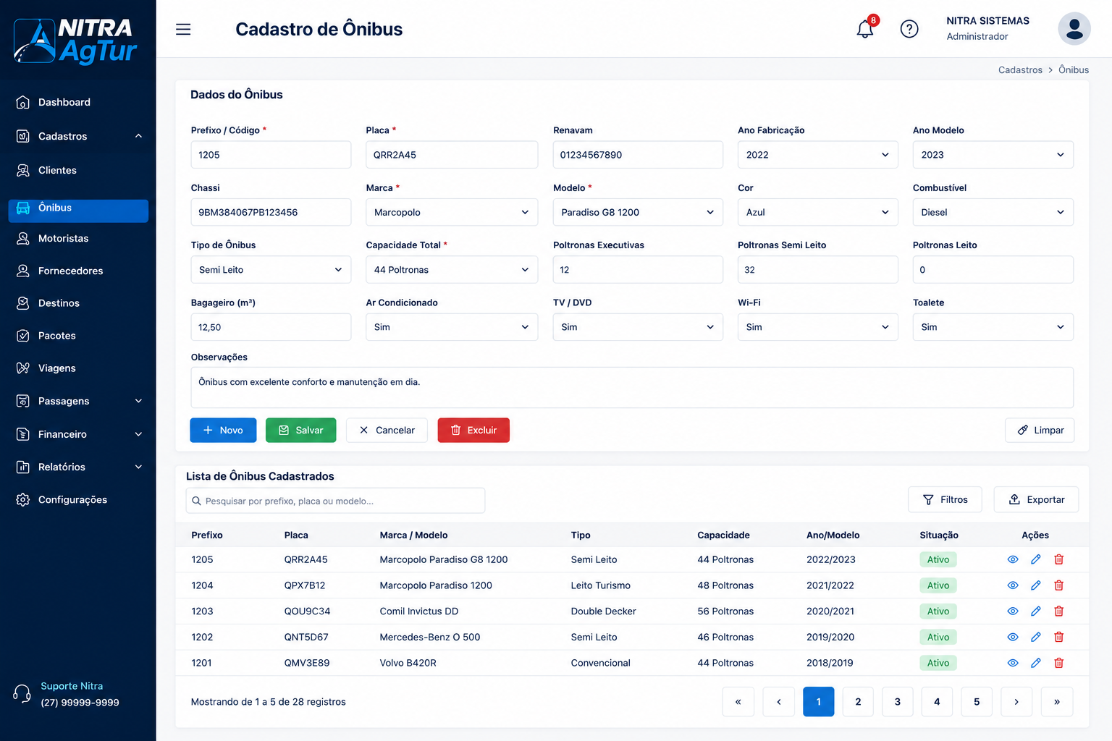Delete bus 1203 using trash icon
The width and height of the screenshot is (1112, 741).
[1059, 611]
